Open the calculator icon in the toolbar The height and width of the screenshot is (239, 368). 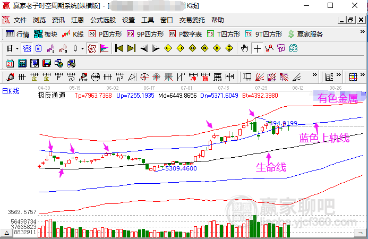pyautogui.click(x=22, y=63)
